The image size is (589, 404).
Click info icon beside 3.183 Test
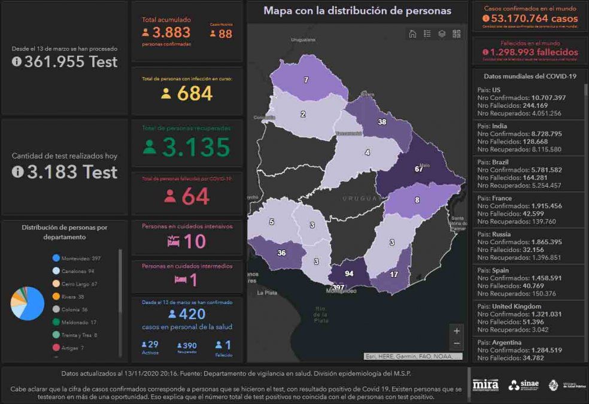(17, 172)
